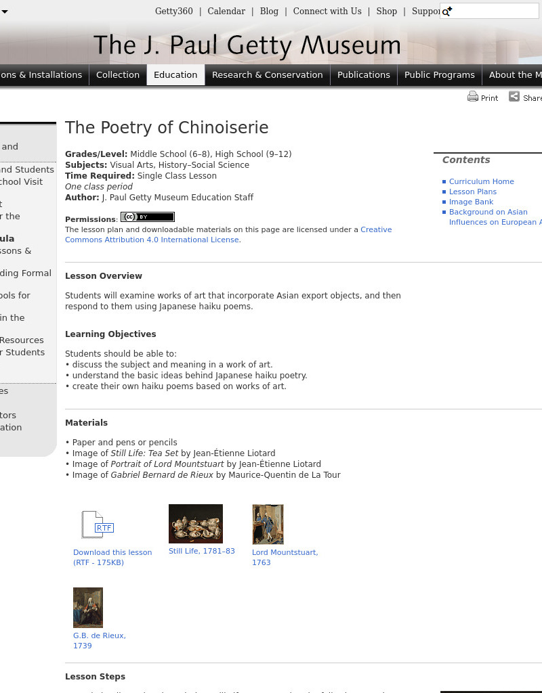Open the Still Life, 1781–83 thumbnail
Image resolution: width=542 pixels, height=693 pixels.
[x=196, y=524]
